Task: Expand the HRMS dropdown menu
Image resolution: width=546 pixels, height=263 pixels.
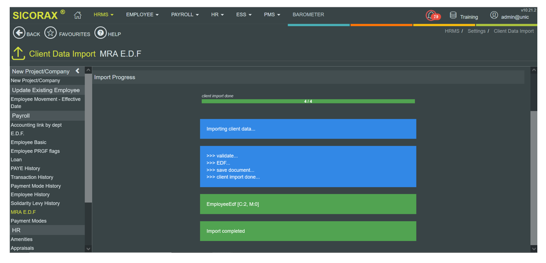Action: pyautogui.click(x=103, y=15)
